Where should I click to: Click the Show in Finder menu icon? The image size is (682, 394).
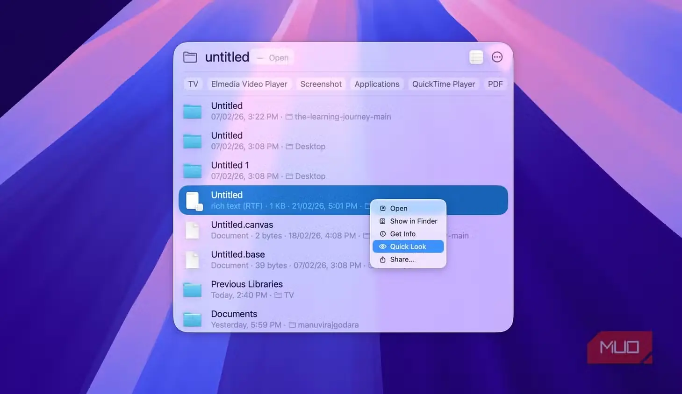pos(383,221)
